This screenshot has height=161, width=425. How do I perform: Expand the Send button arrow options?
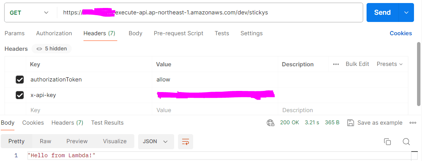click(x=406, y=13)
